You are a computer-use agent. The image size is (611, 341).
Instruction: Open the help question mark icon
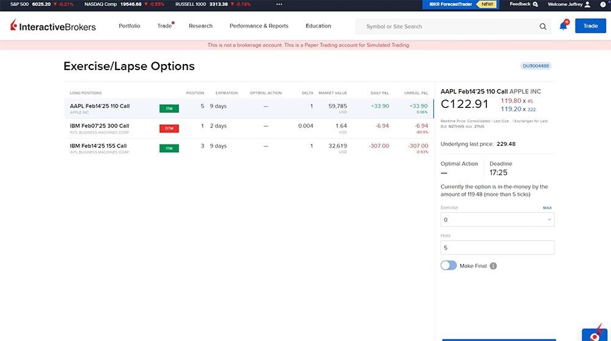603,4
